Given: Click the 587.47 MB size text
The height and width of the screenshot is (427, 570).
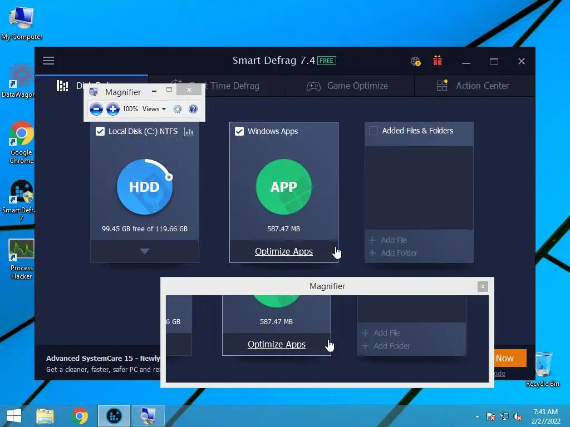Looking at the screenshot, I should tap(283, 229).
